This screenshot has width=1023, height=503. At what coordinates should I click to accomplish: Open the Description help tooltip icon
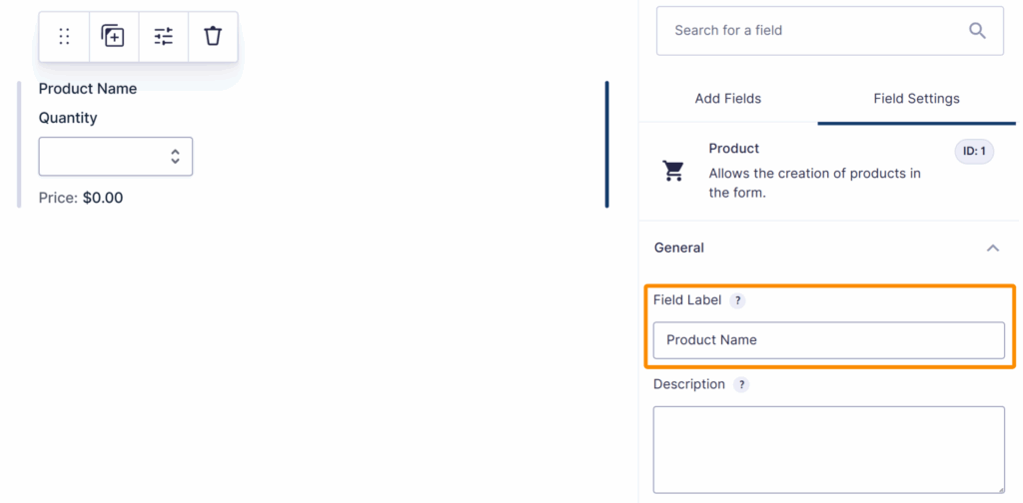(741, 384)
